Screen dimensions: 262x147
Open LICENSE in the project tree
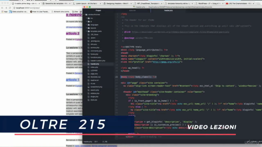pos(94,71)
